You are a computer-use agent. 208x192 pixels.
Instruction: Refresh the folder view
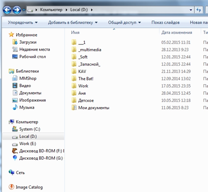tap(199, 10)
